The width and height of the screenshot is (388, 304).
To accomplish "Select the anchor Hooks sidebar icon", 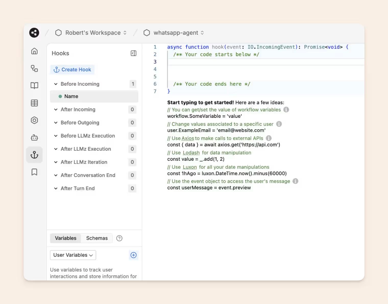I will 34,155.
